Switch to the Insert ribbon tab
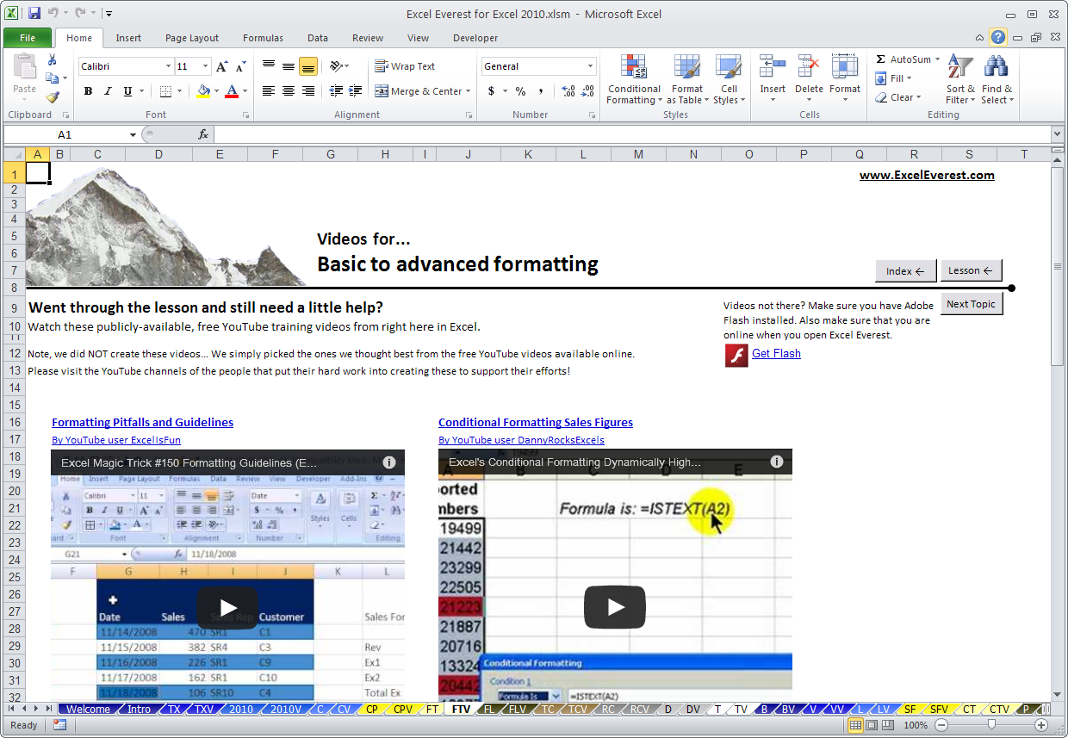Screen dimensions: 1068x738 (128, 38)
